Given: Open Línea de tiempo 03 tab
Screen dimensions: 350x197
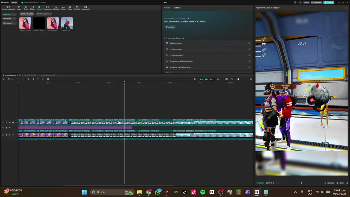Looking at the screenshot, I should (48, 75).
